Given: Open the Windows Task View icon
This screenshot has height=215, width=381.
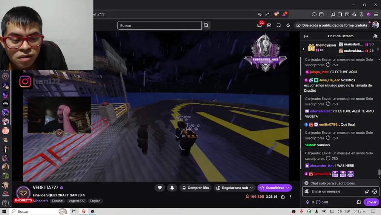Looking at the screenshot, I should click(x=74, y=211).
